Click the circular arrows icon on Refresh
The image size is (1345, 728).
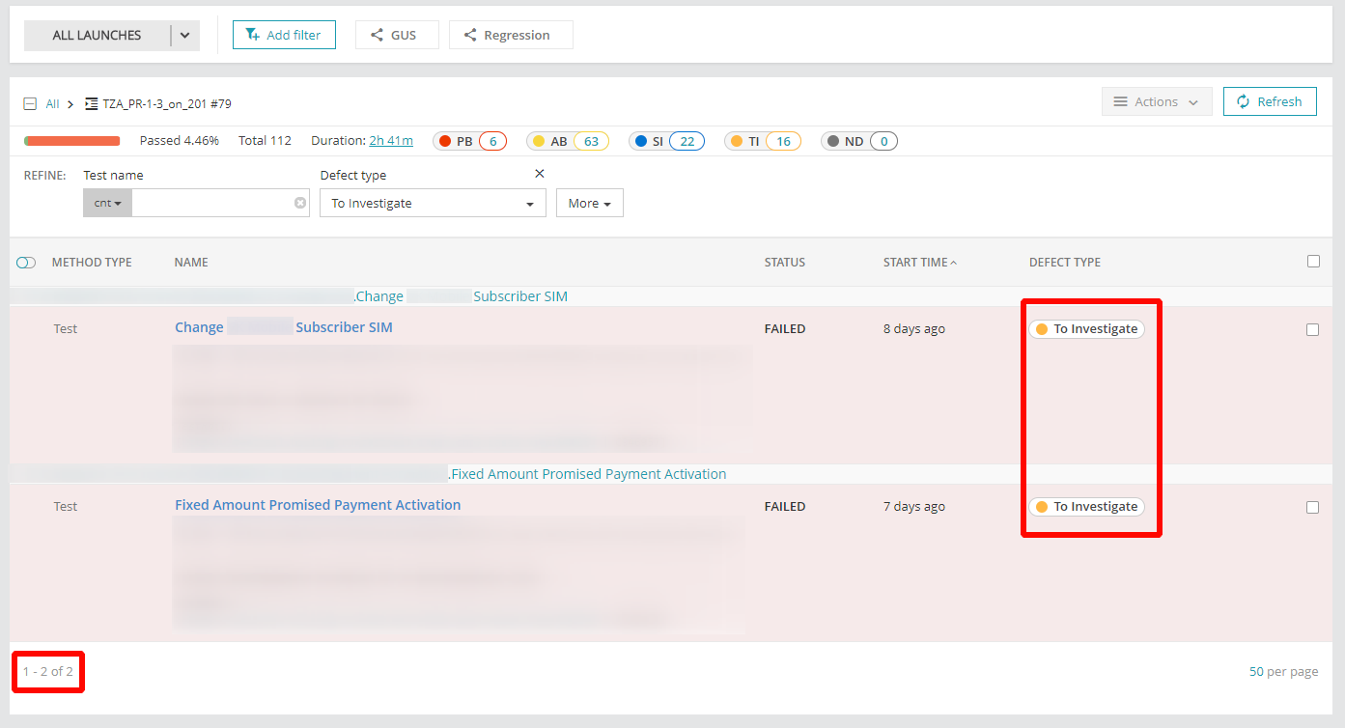click(x=1244, y=101)
